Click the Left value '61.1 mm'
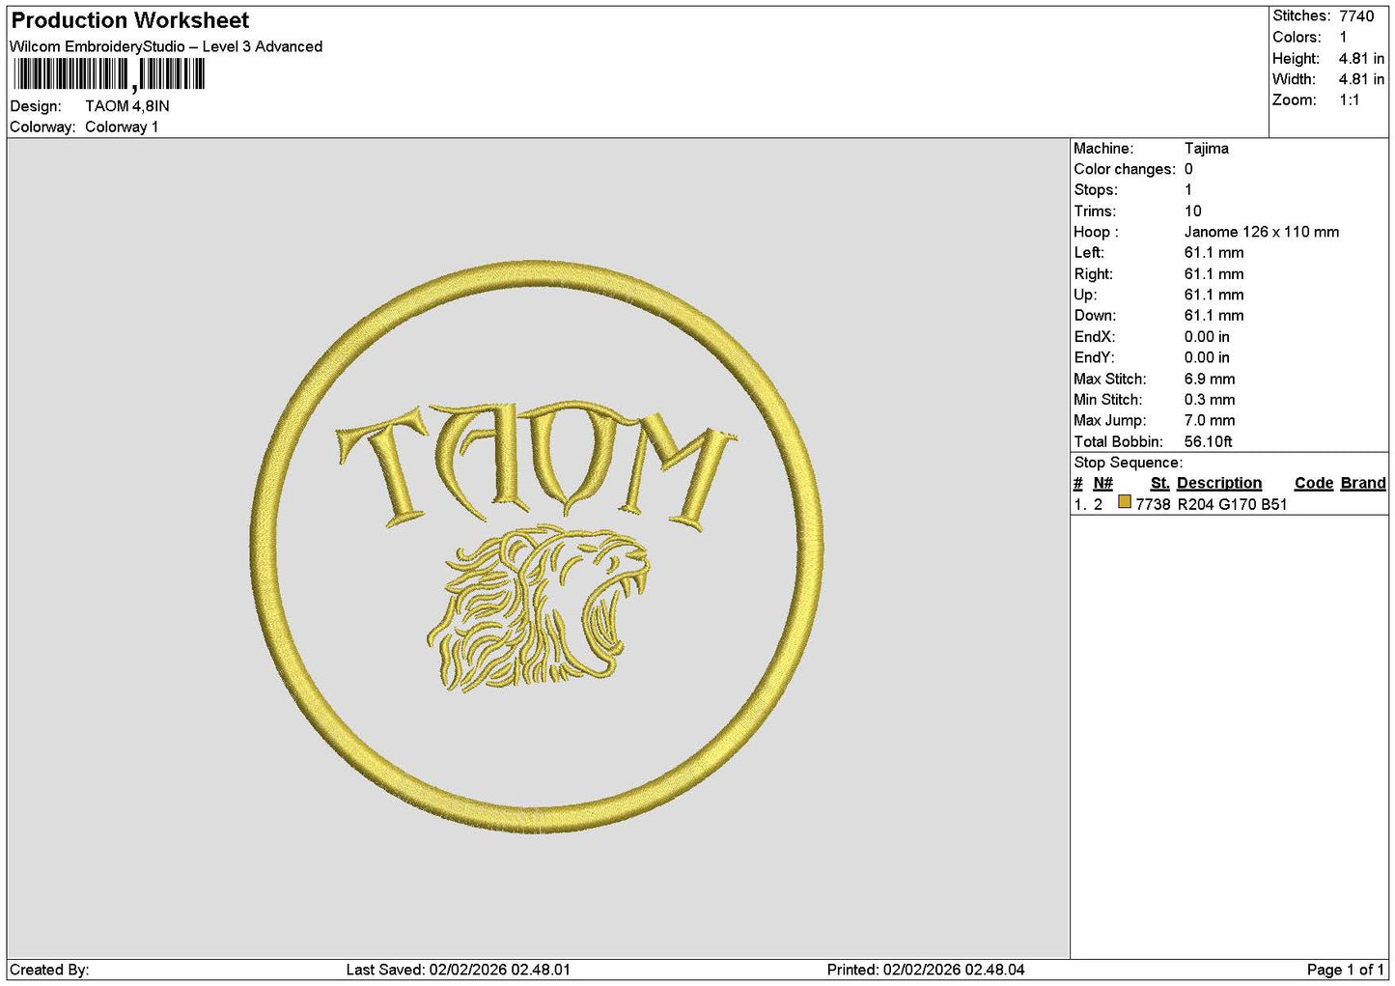Viewport: 1395px width, 986px height. (x=1214, y=253)
